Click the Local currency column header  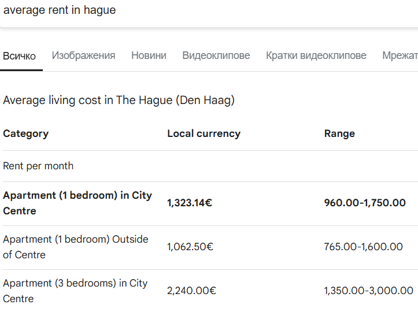(204, 133)
